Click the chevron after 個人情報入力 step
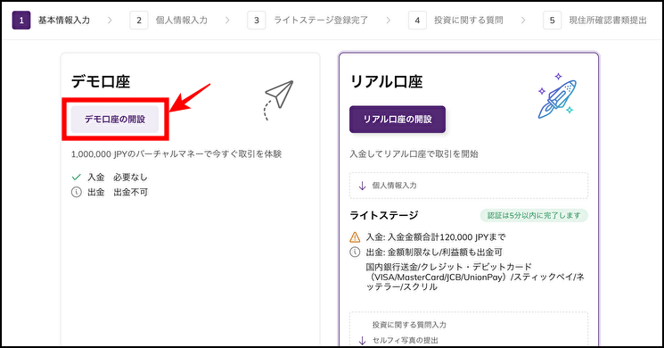Screen dimensions: 664x348 [x=227, y=20]
